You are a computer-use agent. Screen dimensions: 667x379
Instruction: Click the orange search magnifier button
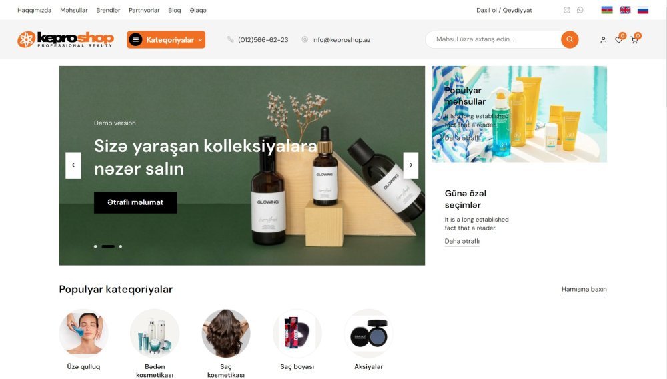click(x=570, y=39)
